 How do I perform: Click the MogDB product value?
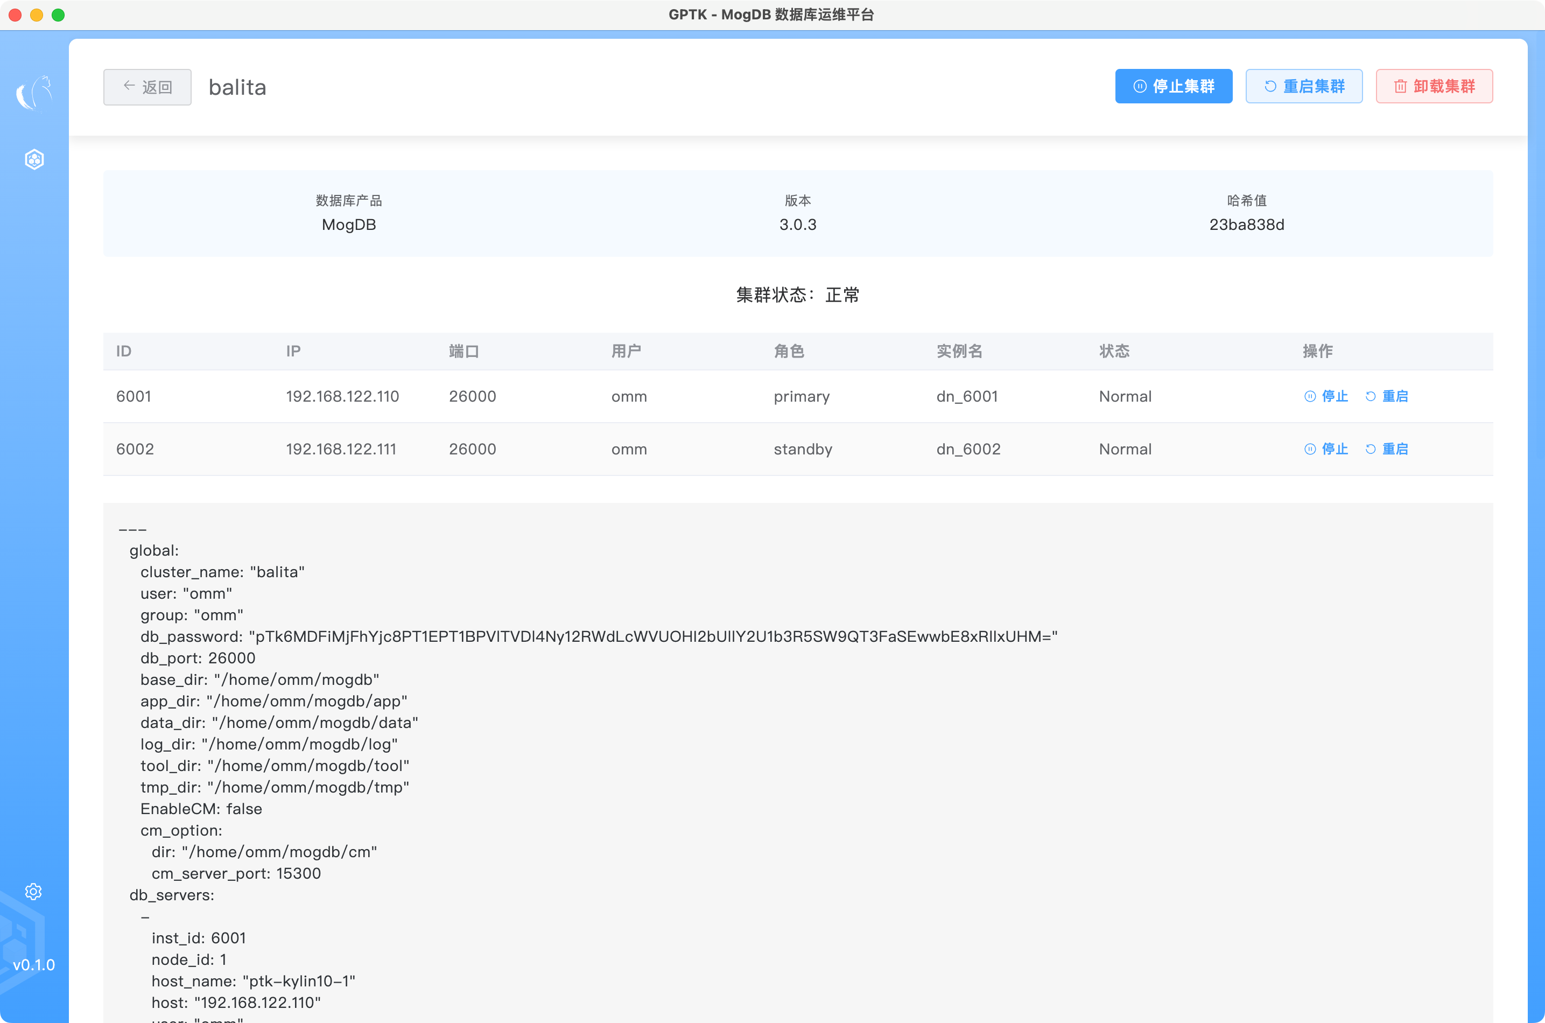pos(349,225)
